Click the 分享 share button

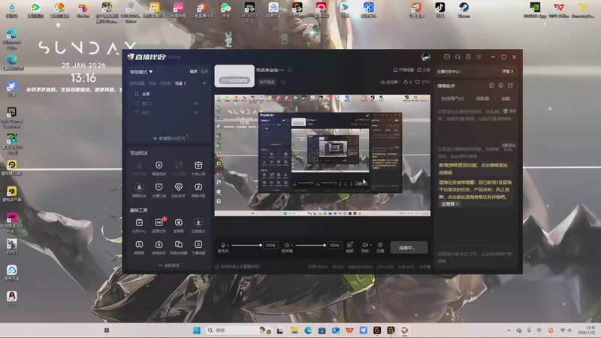click(x=424, y=70)
